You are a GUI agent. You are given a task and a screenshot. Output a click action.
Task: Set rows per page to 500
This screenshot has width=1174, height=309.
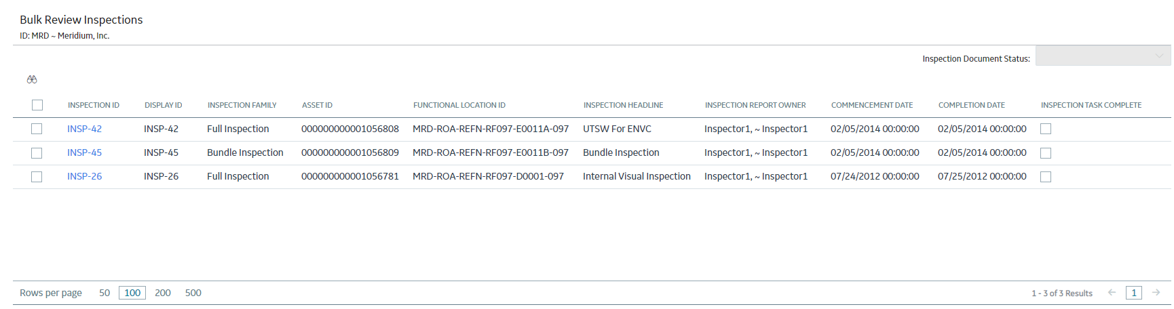[x=193, y=293]
